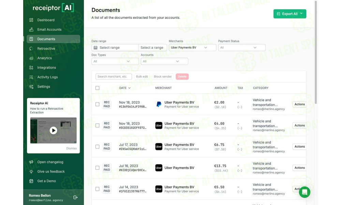
Task: Click the TAX column header
Action: coord(240,88)
